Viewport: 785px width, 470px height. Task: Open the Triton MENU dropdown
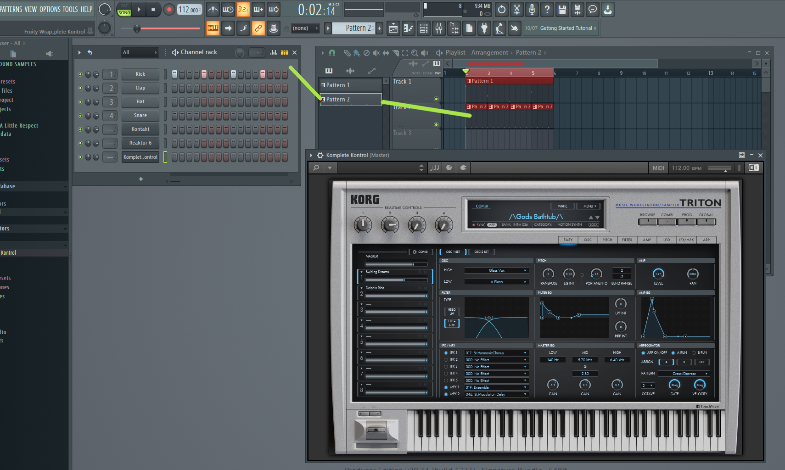click(589, 206)
